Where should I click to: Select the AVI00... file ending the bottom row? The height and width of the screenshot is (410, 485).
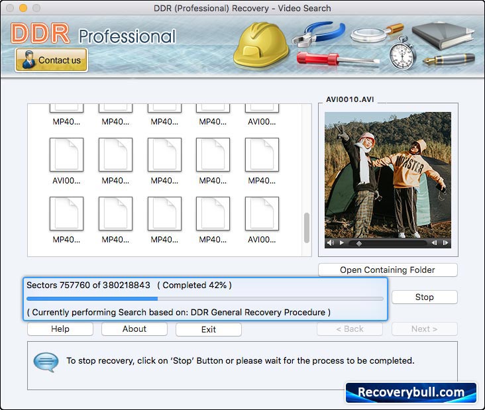pos(262,220)
